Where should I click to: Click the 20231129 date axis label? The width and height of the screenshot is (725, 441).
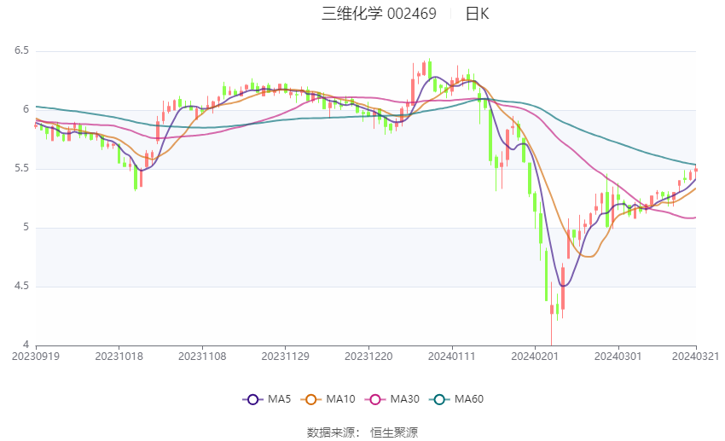coord(285,357)
